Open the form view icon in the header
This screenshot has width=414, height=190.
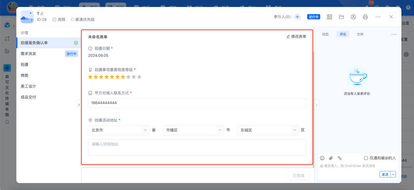coord(329,17)
